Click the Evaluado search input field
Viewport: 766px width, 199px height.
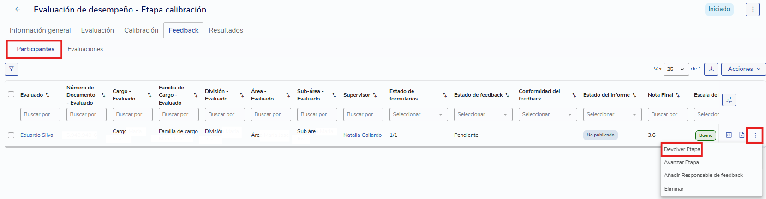40,114
